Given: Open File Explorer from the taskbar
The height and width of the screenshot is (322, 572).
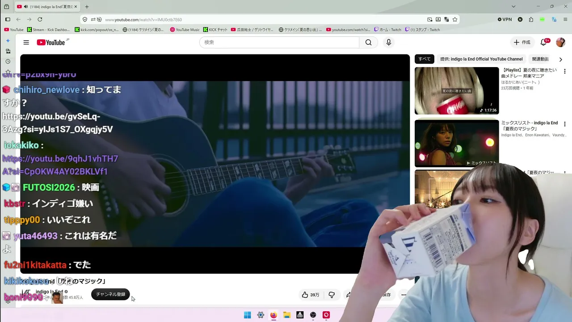Looking at the screenshot, I should [287, 315].
